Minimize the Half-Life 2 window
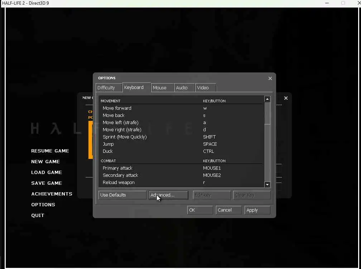 coord(327,3)
